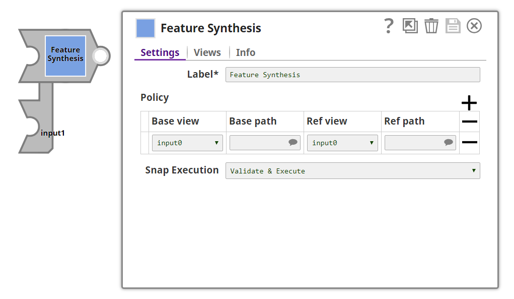This screenshot has width=514, height=299.
Task: Delete the snap using the trash icon
Action: pyautogui.click(x=431, y=26)
